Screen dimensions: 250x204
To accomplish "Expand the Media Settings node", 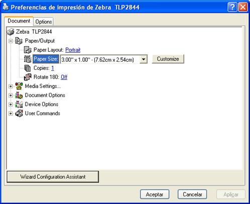I will [x=11, y=86].
